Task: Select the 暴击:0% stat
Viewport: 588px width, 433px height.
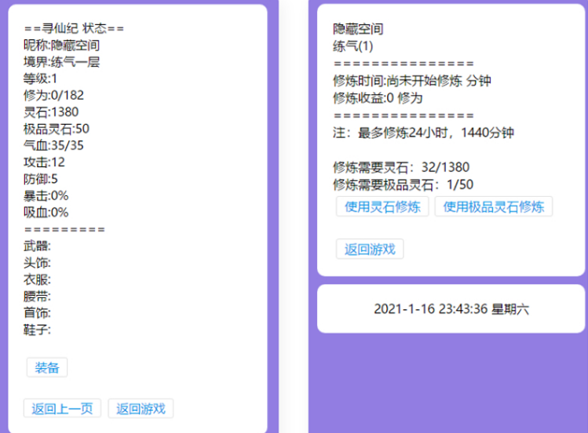Action: (46, 195)
